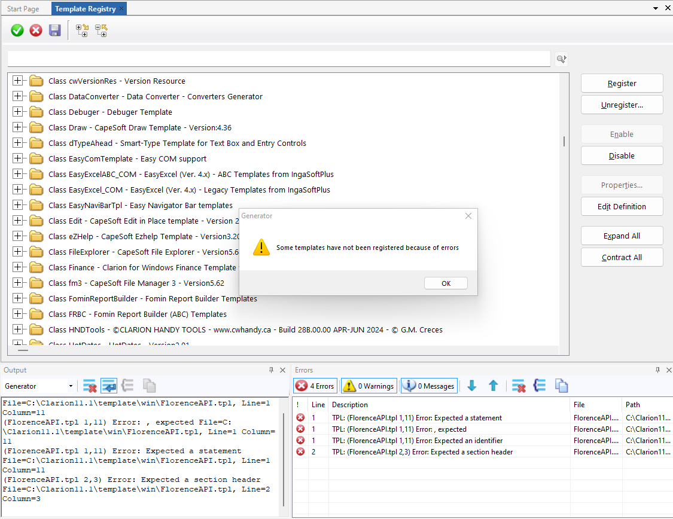Click the collapse tree nodes toolbar icon

101,30
